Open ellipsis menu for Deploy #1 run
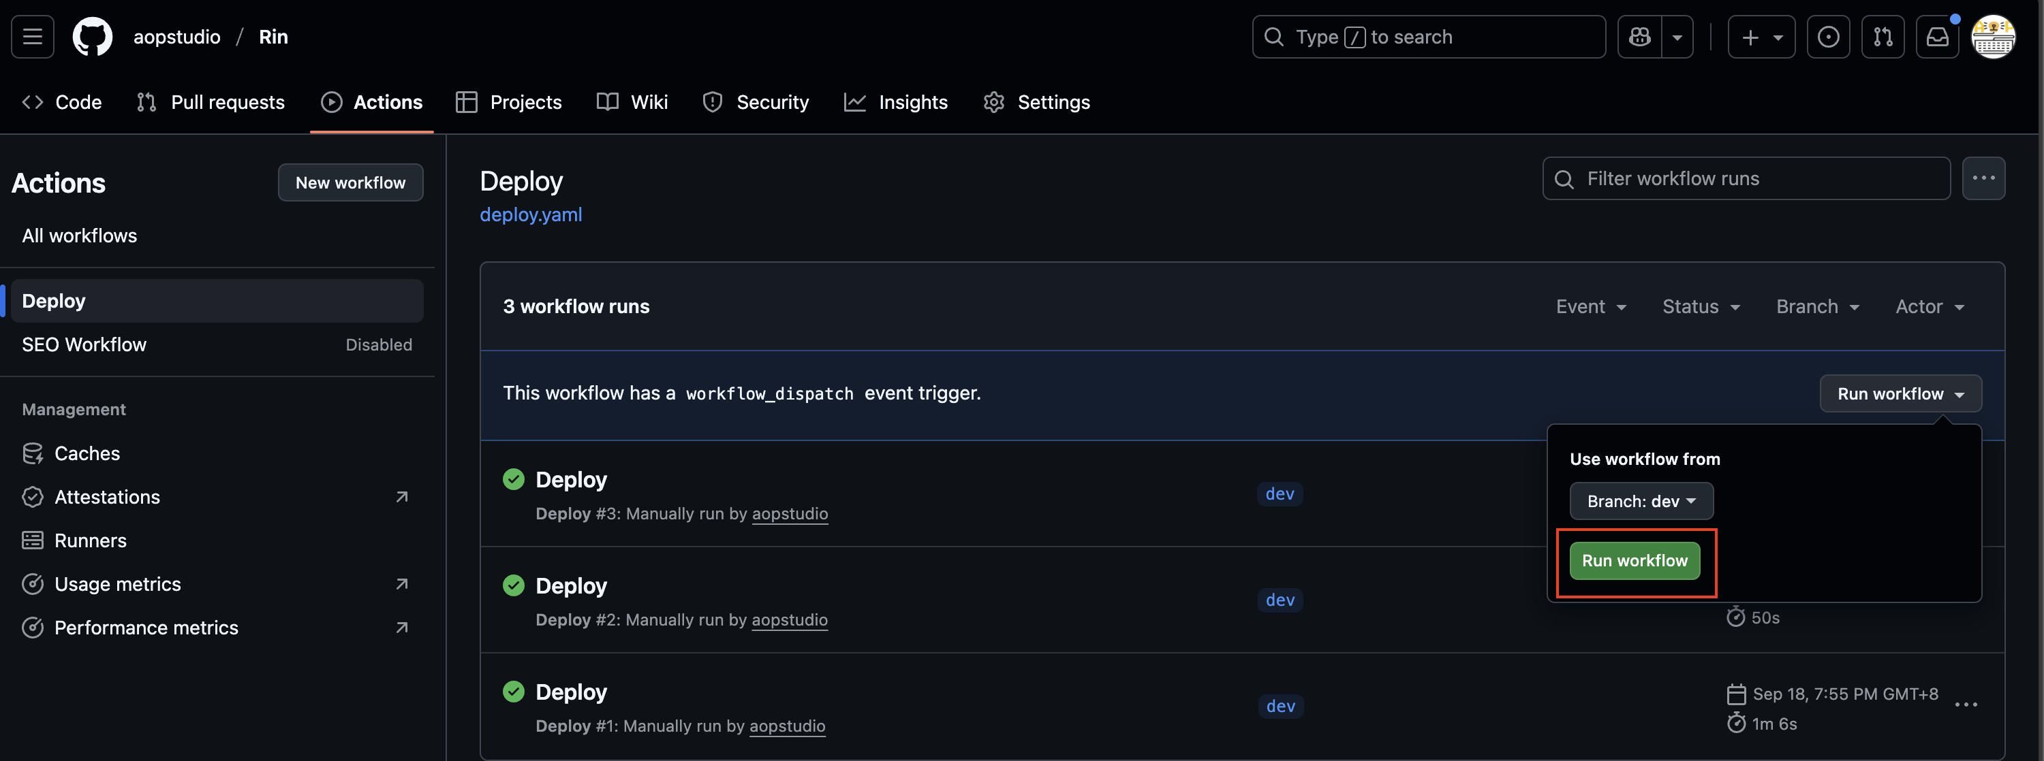Screen dimensions: 2044x761 [x=1966, y=705]
